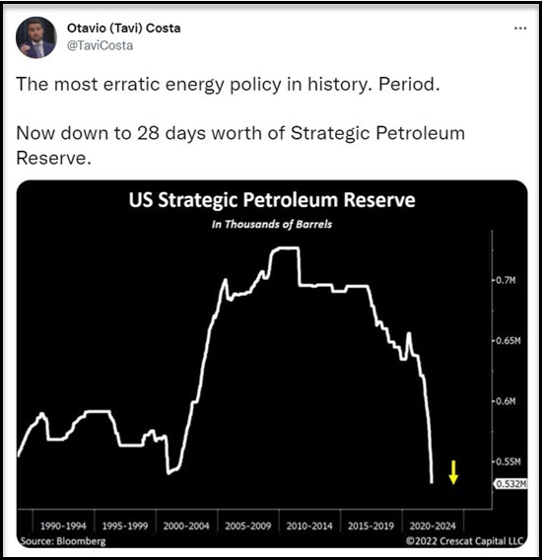Select the 0.55M axis label
This screenshot has width=542, height=560.
(508, 461)
